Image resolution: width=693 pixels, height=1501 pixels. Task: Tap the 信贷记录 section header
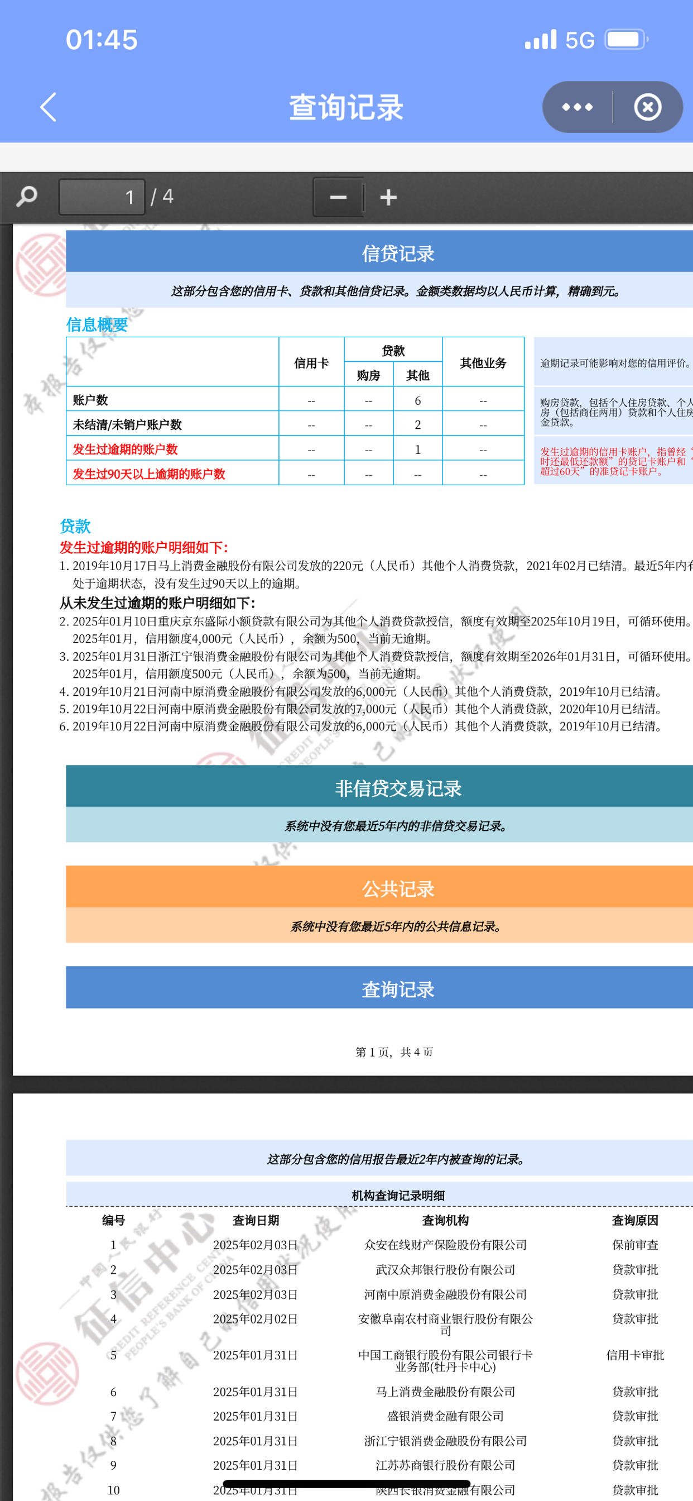[x=379, y=252]
